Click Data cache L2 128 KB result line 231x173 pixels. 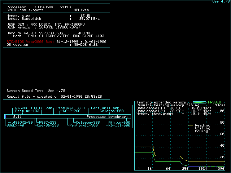tap(174, 111)
